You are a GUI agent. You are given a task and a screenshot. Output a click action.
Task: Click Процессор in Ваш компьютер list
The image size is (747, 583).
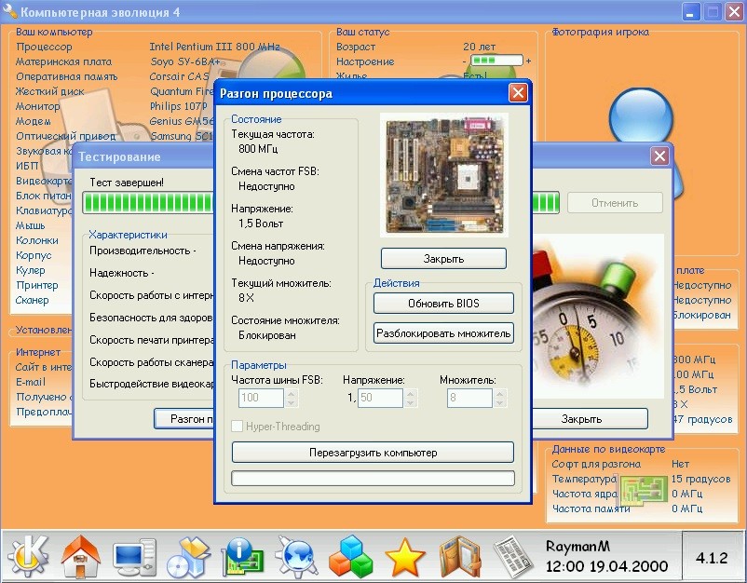tap(44, 47)
